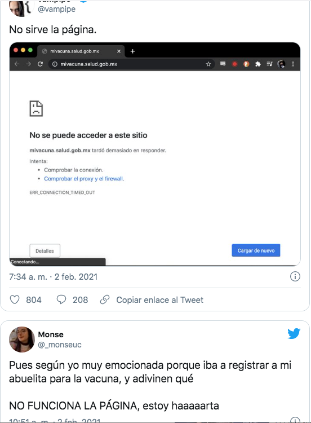The width and height of the screenshot is (311, 423).
Task: Close the mivacuna tab with the X
Action: coord(119,51)
